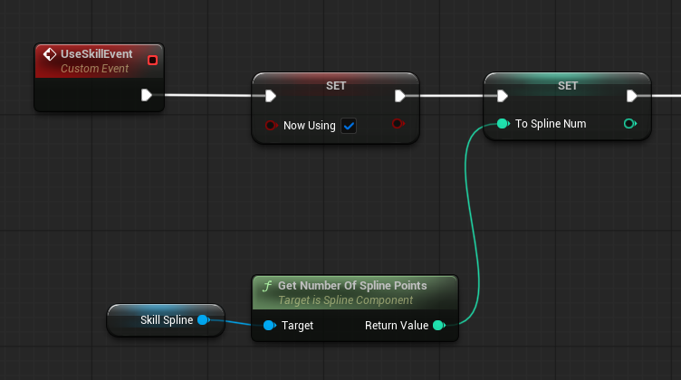Click teal output pin on To Spline Num SET
The width and height of the screenshot is (681, 380).
[630, 124]
